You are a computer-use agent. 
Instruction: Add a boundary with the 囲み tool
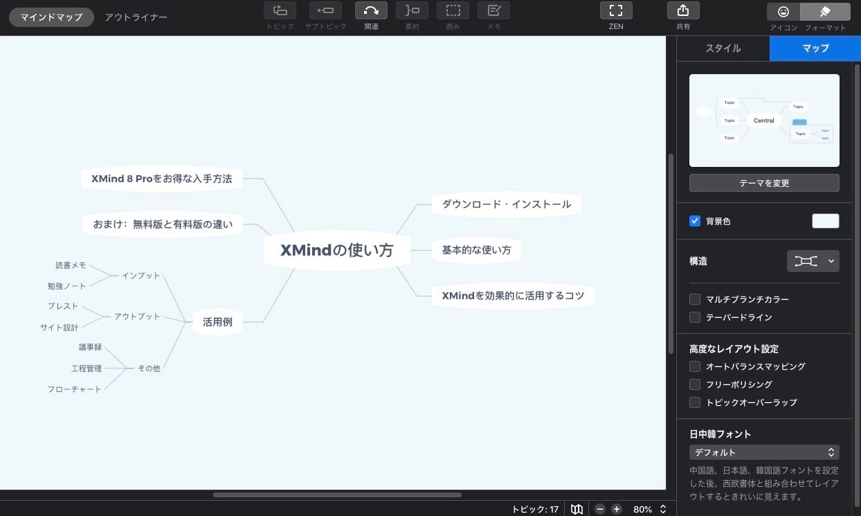[453, 10]
